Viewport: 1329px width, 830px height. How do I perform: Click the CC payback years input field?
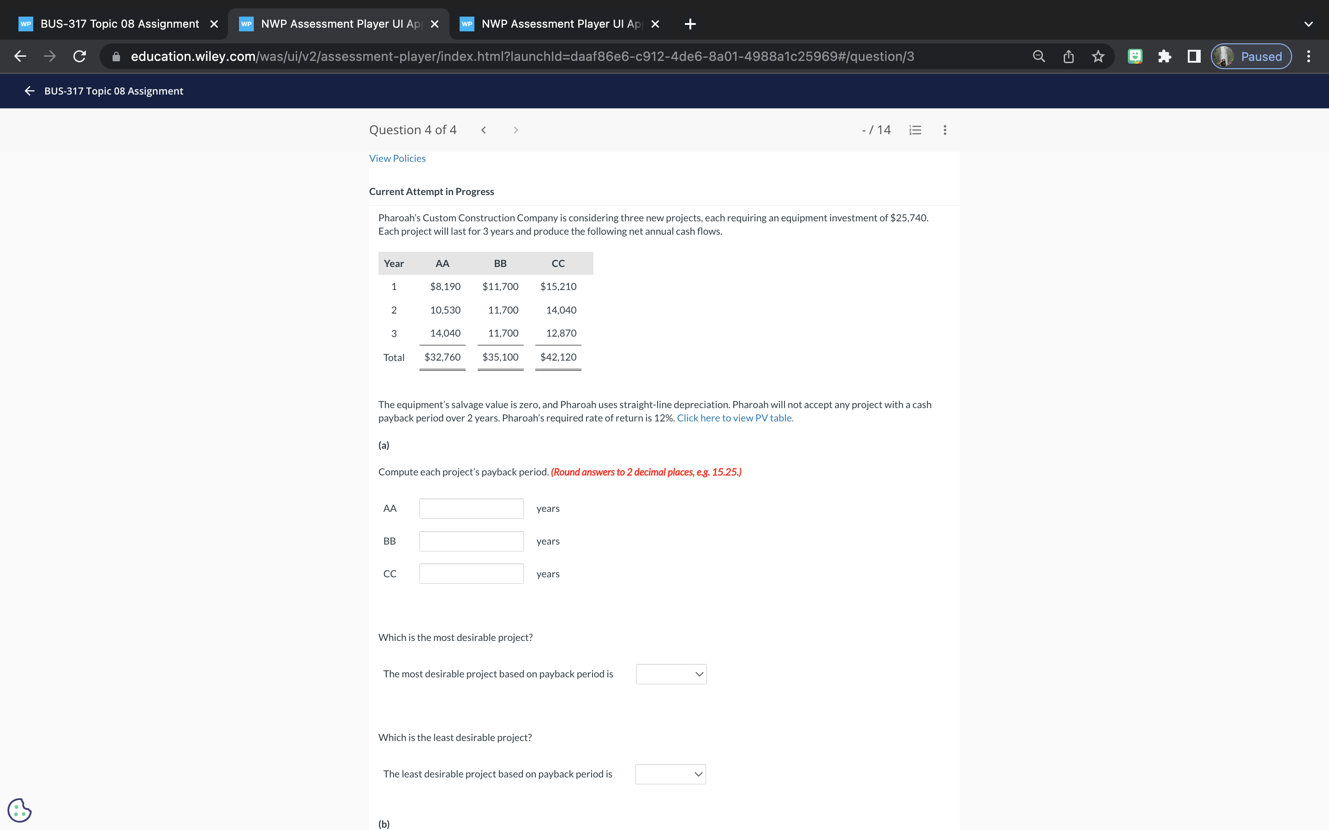coord(471,574)
